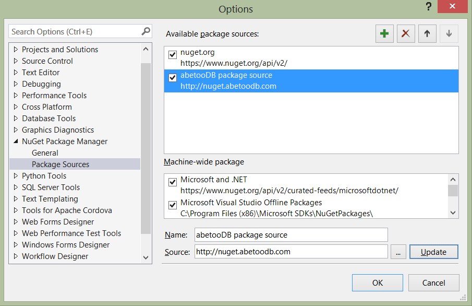Click the ellipsis browse button beside Source

398,252
